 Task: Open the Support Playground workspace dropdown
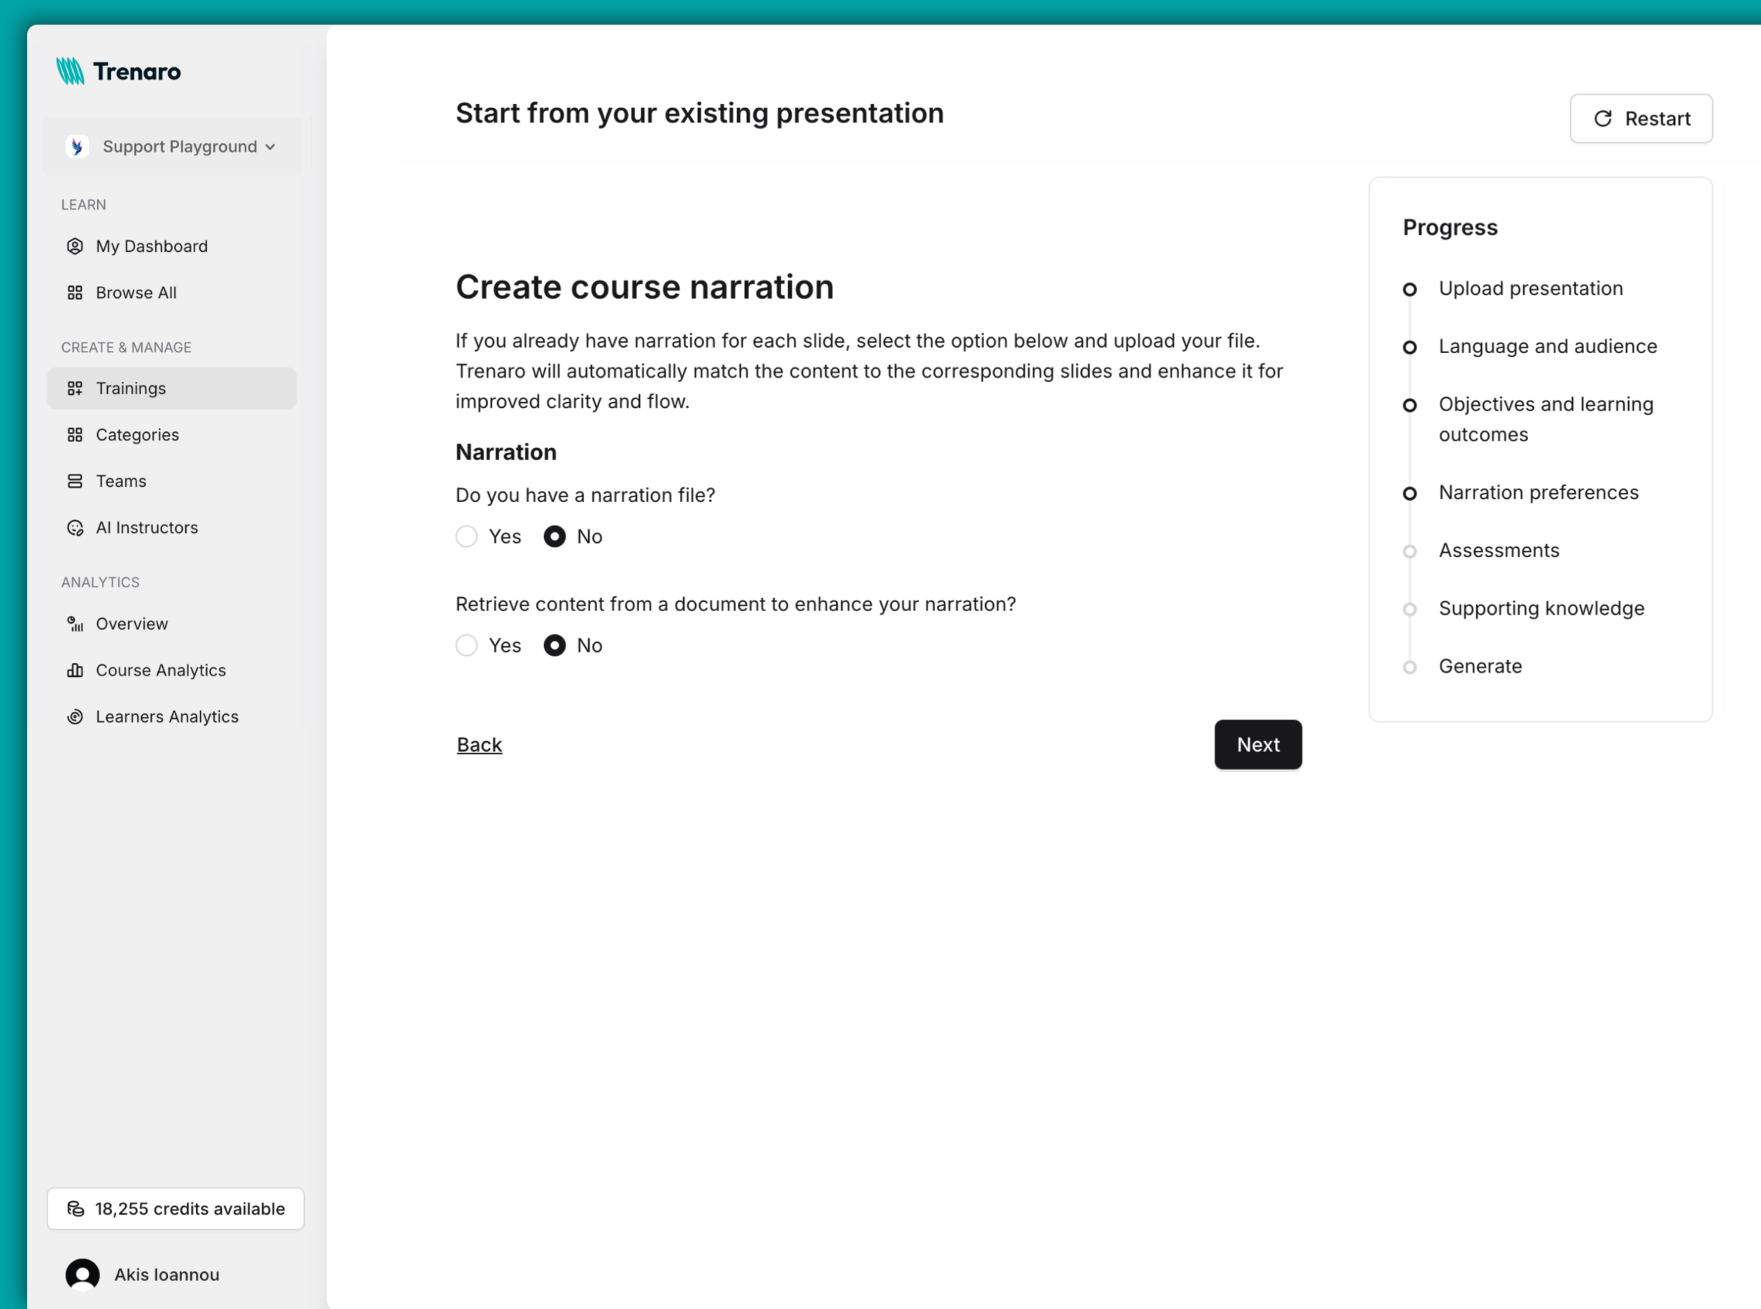[x=172, y=146]
